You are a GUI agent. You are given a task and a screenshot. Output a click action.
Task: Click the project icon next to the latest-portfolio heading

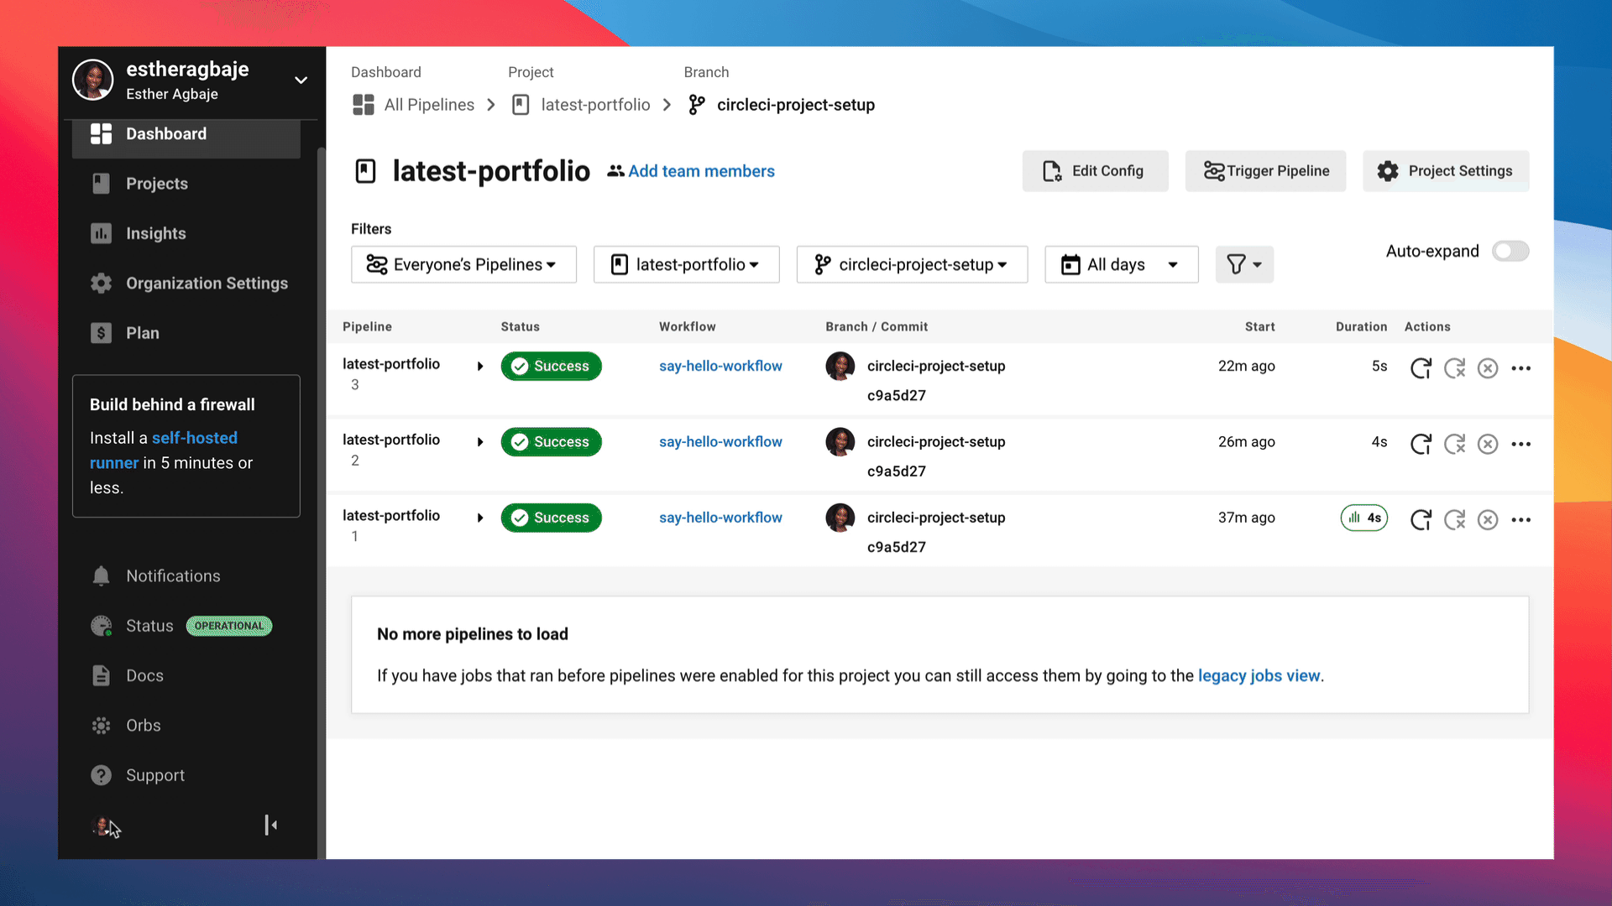pos(365,171)
